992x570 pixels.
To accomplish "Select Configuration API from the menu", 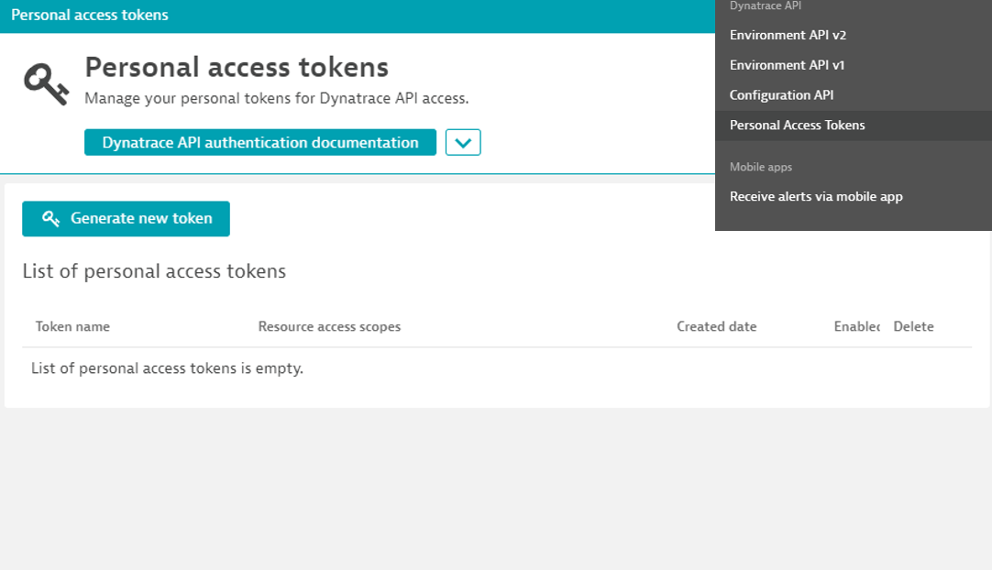I will point(854,95).
